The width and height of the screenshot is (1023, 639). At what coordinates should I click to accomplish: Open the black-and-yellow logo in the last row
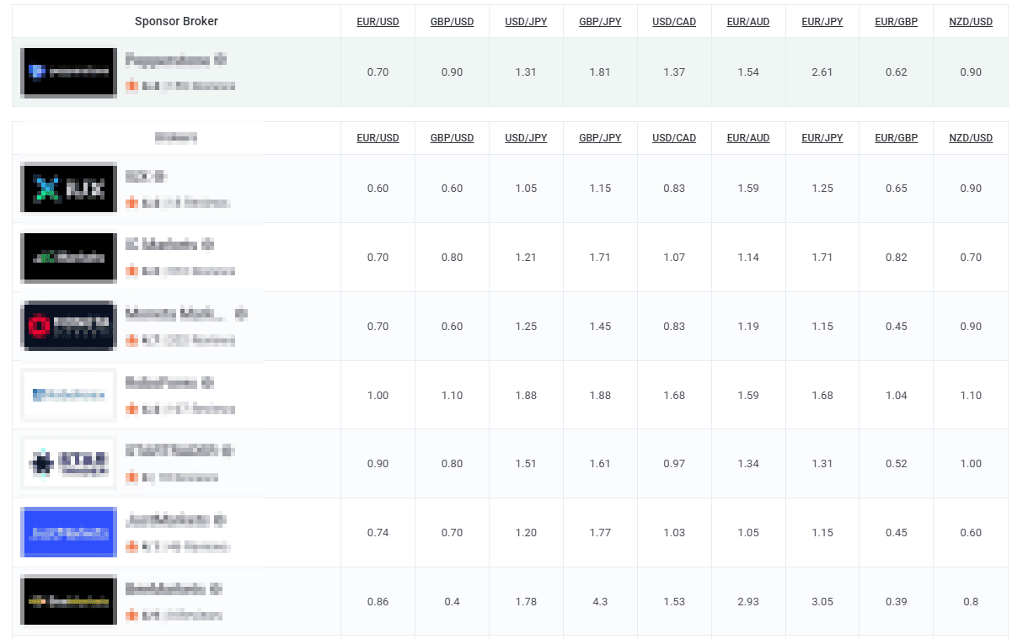69,601
